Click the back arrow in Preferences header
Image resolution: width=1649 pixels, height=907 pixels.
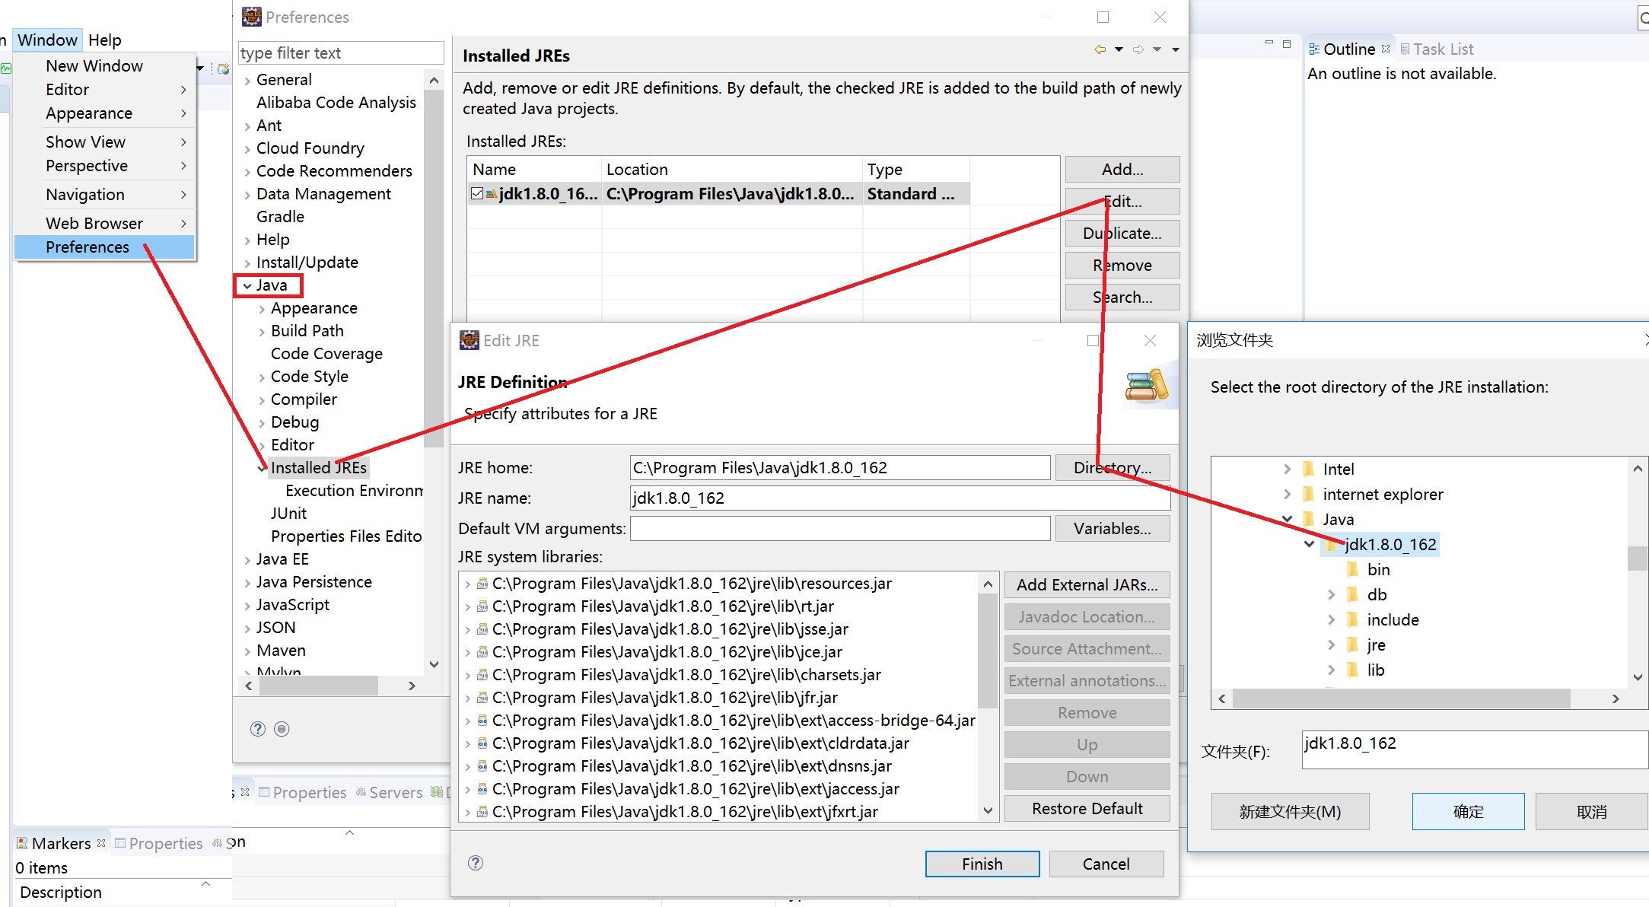1100,49
